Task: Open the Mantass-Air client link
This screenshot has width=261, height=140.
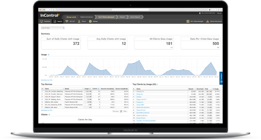Action: pos(140,91)
